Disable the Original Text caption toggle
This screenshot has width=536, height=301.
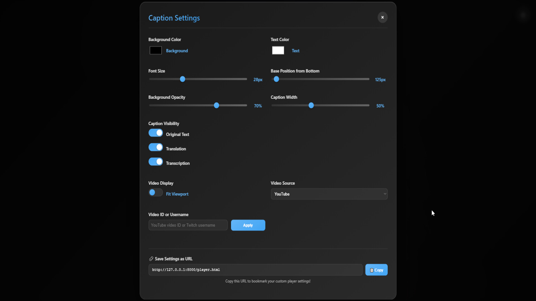[155, 133]
